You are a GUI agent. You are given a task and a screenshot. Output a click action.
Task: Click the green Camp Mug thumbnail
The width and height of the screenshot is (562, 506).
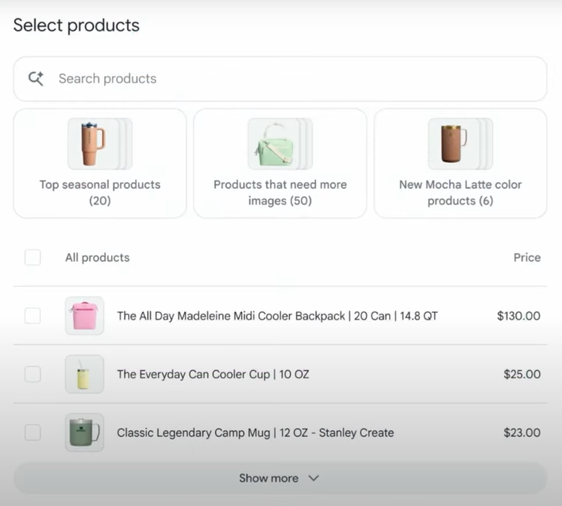click(x=84, y=432)
